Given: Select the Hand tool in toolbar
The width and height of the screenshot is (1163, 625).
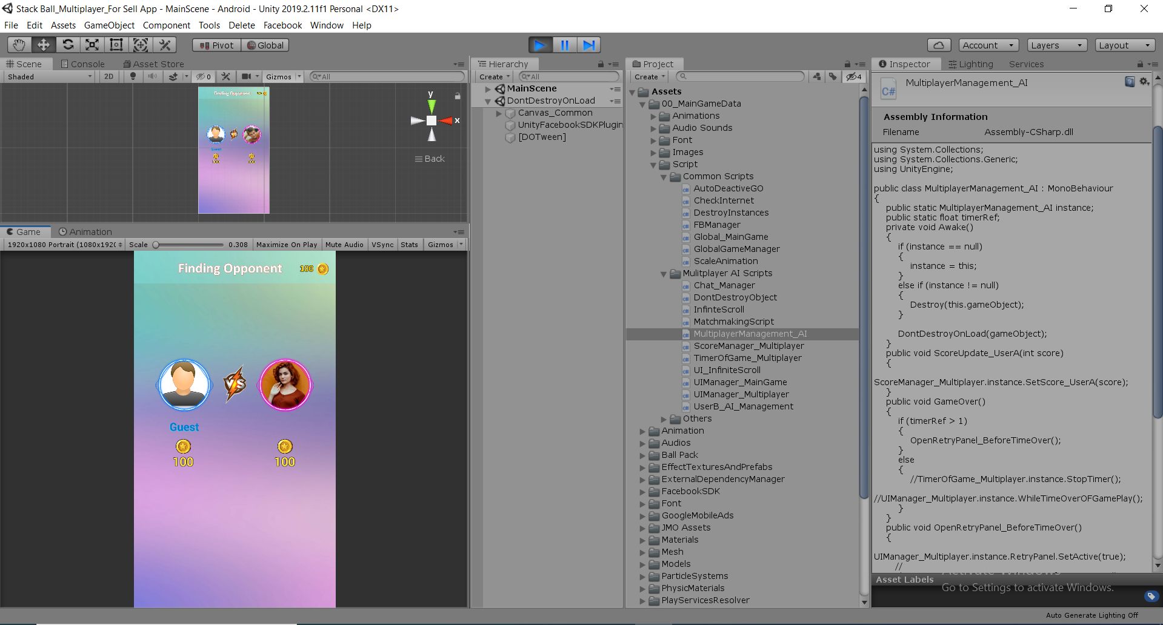Looking at the screenshot, I should point(19,45).
